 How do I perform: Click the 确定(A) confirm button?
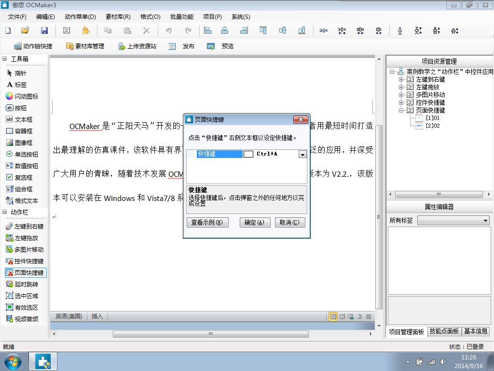click(x=255, y=222)
